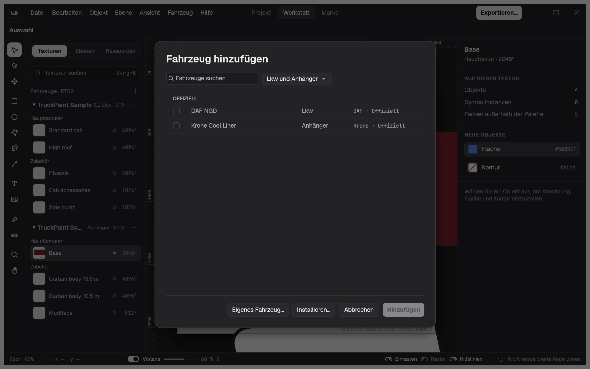Image resolution: width=590 pixels, height=369 pixels.
Task: Add vehicle with plus icon
Action: pyautogui.click(x=135, y=91)
